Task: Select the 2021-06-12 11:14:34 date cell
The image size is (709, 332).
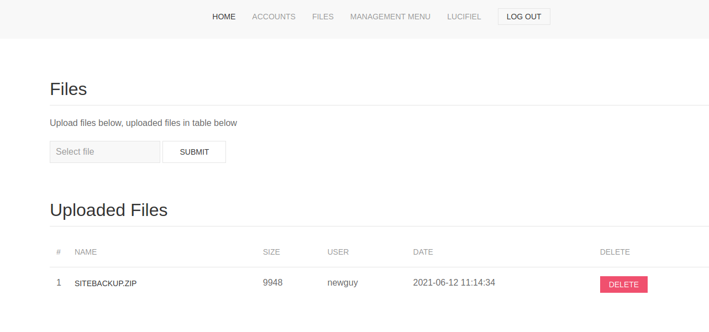Action: point(454,282)
